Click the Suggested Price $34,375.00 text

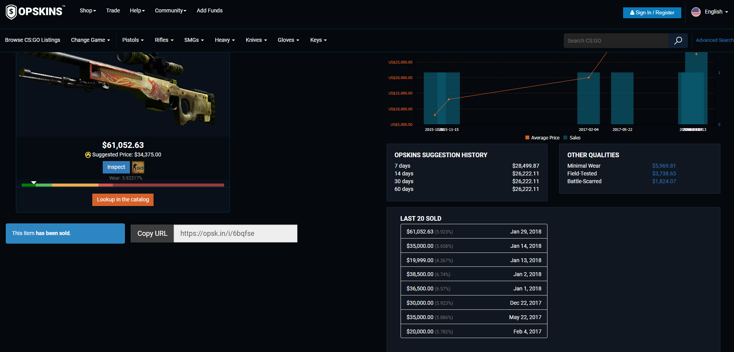click(127, 155)
